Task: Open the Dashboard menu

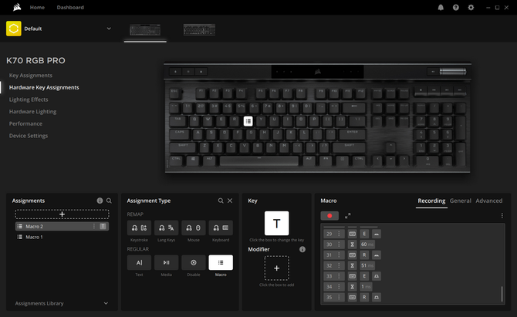Action: (70, 7)
